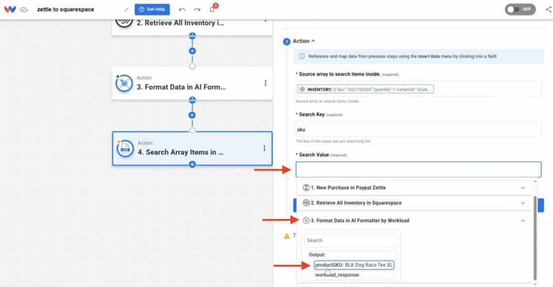Collapse 3. Format Data in AI Formatter
This screenshot has height=287, width=553.
coord(414,221)
